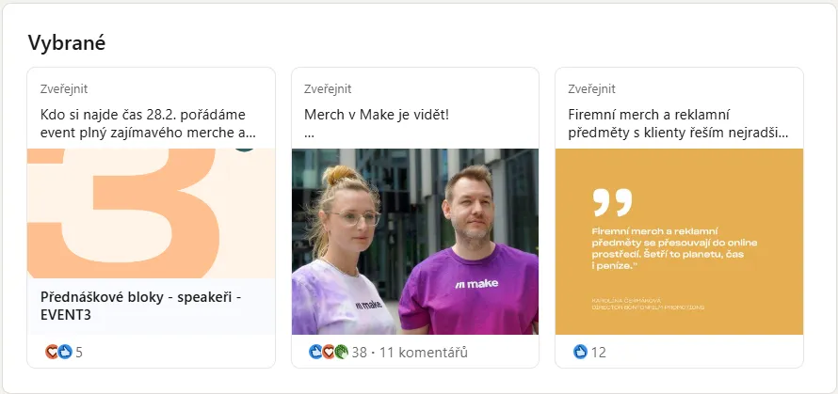Click the like icon beside count 5

point(65,352)
